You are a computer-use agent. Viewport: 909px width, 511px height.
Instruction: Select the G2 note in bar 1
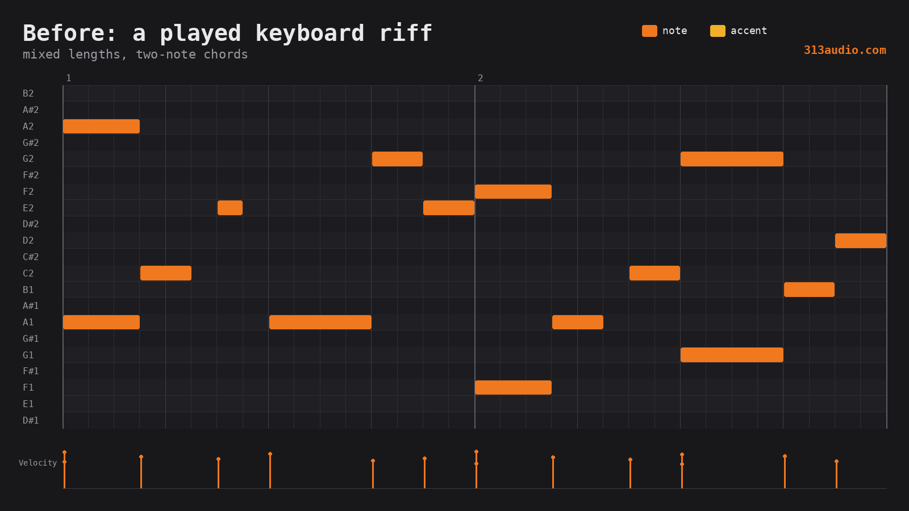[397, 159]
